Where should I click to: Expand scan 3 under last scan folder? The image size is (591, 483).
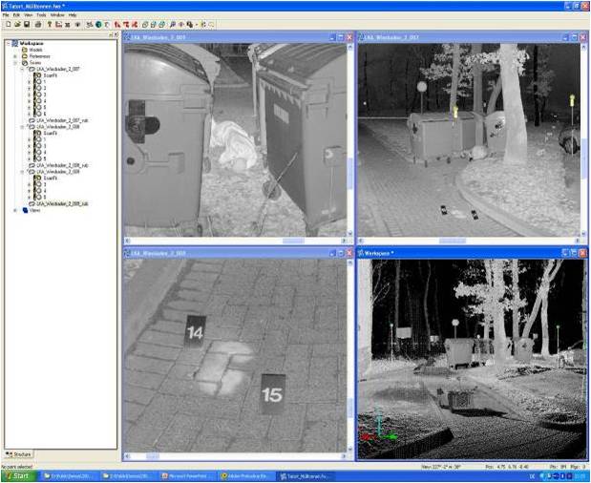click(x=29, y=184)
